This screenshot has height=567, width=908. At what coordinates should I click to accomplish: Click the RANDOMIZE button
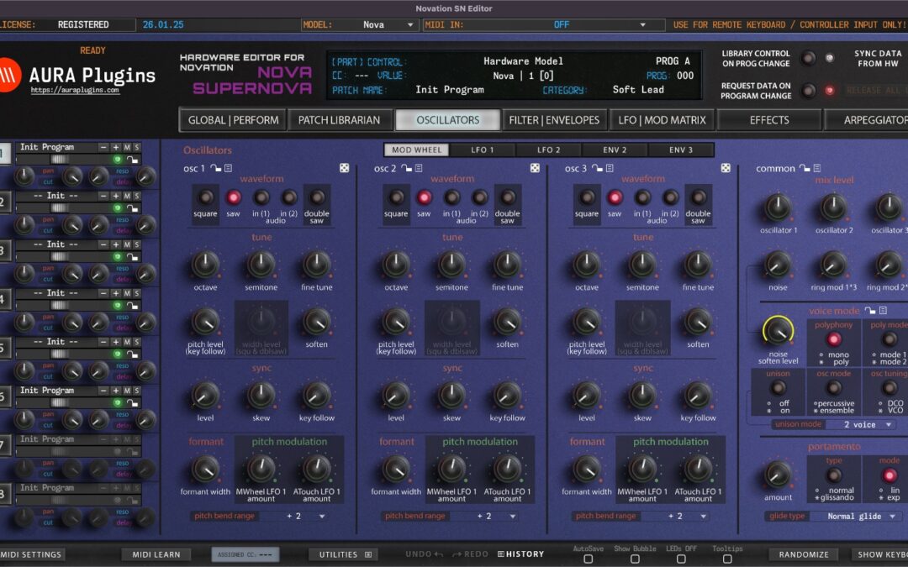[x=804, y=554]
